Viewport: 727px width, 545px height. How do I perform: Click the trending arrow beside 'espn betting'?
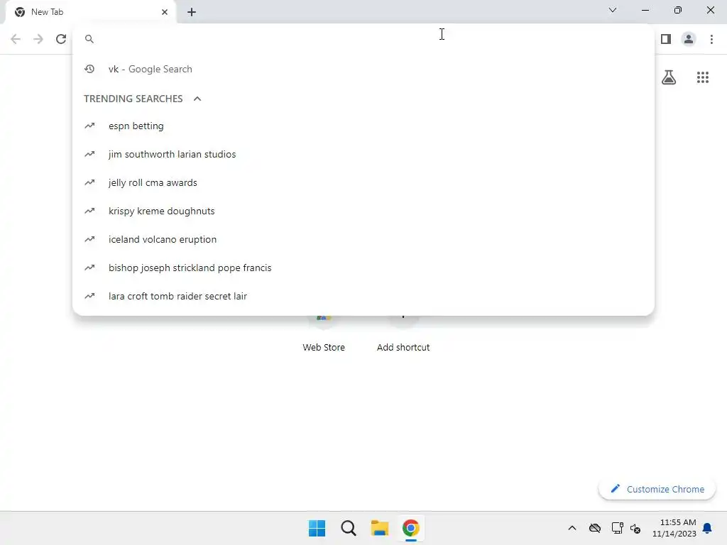pos(89,126)
